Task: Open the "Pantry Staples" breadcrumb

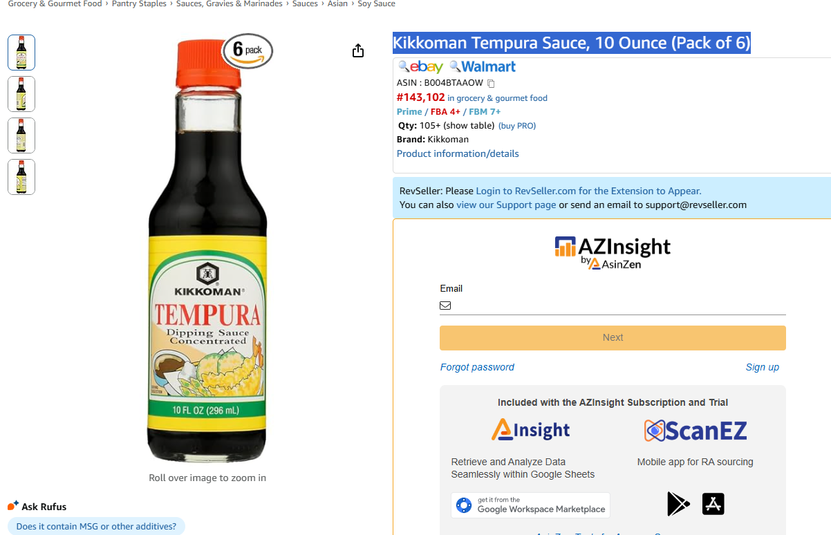Action: coord(139,4)
